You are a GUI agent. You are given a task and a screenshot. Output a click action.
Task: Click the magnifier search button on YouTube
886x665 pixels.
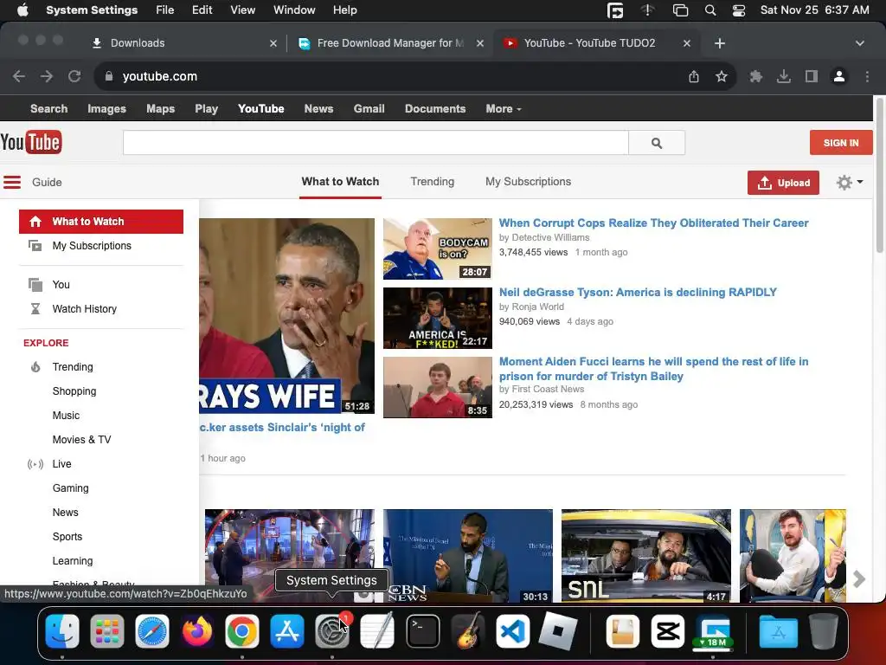(x=657, y=143)
